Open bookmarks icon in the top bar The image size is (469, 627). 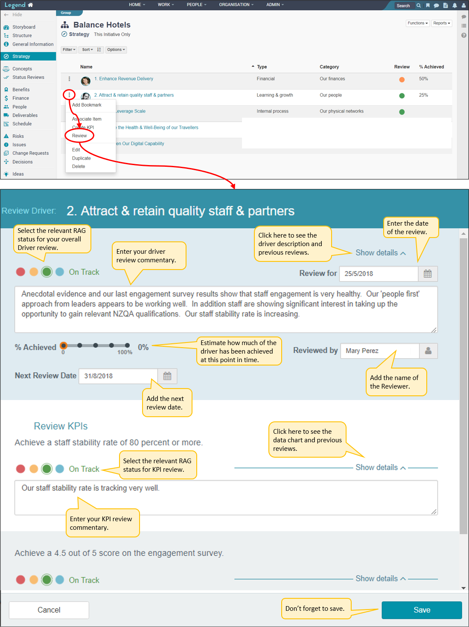pos(428,6)
